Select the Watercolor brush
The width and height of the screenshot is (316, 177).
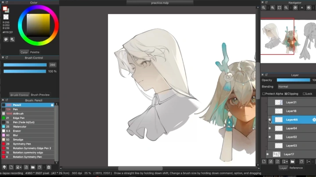point(20,126)
